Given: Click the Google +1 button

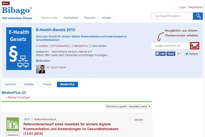Looking at the screenshot, I should (x=179, y=54).
